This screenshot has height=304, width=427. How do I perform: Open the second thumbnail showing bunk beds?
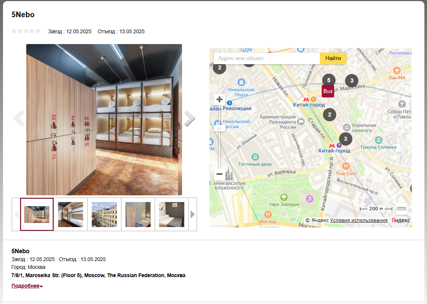[70, 214]
